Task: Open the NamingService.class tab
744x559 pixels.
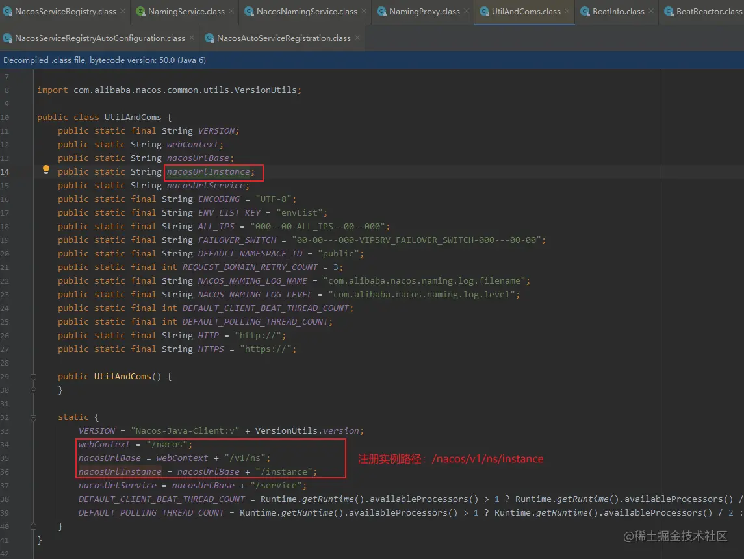Action: click(186, 12)
